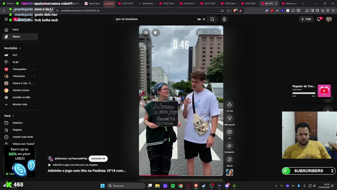The image size is (337, 190).
Task: Open the notifications bell
Action: [x=319, y=19]
